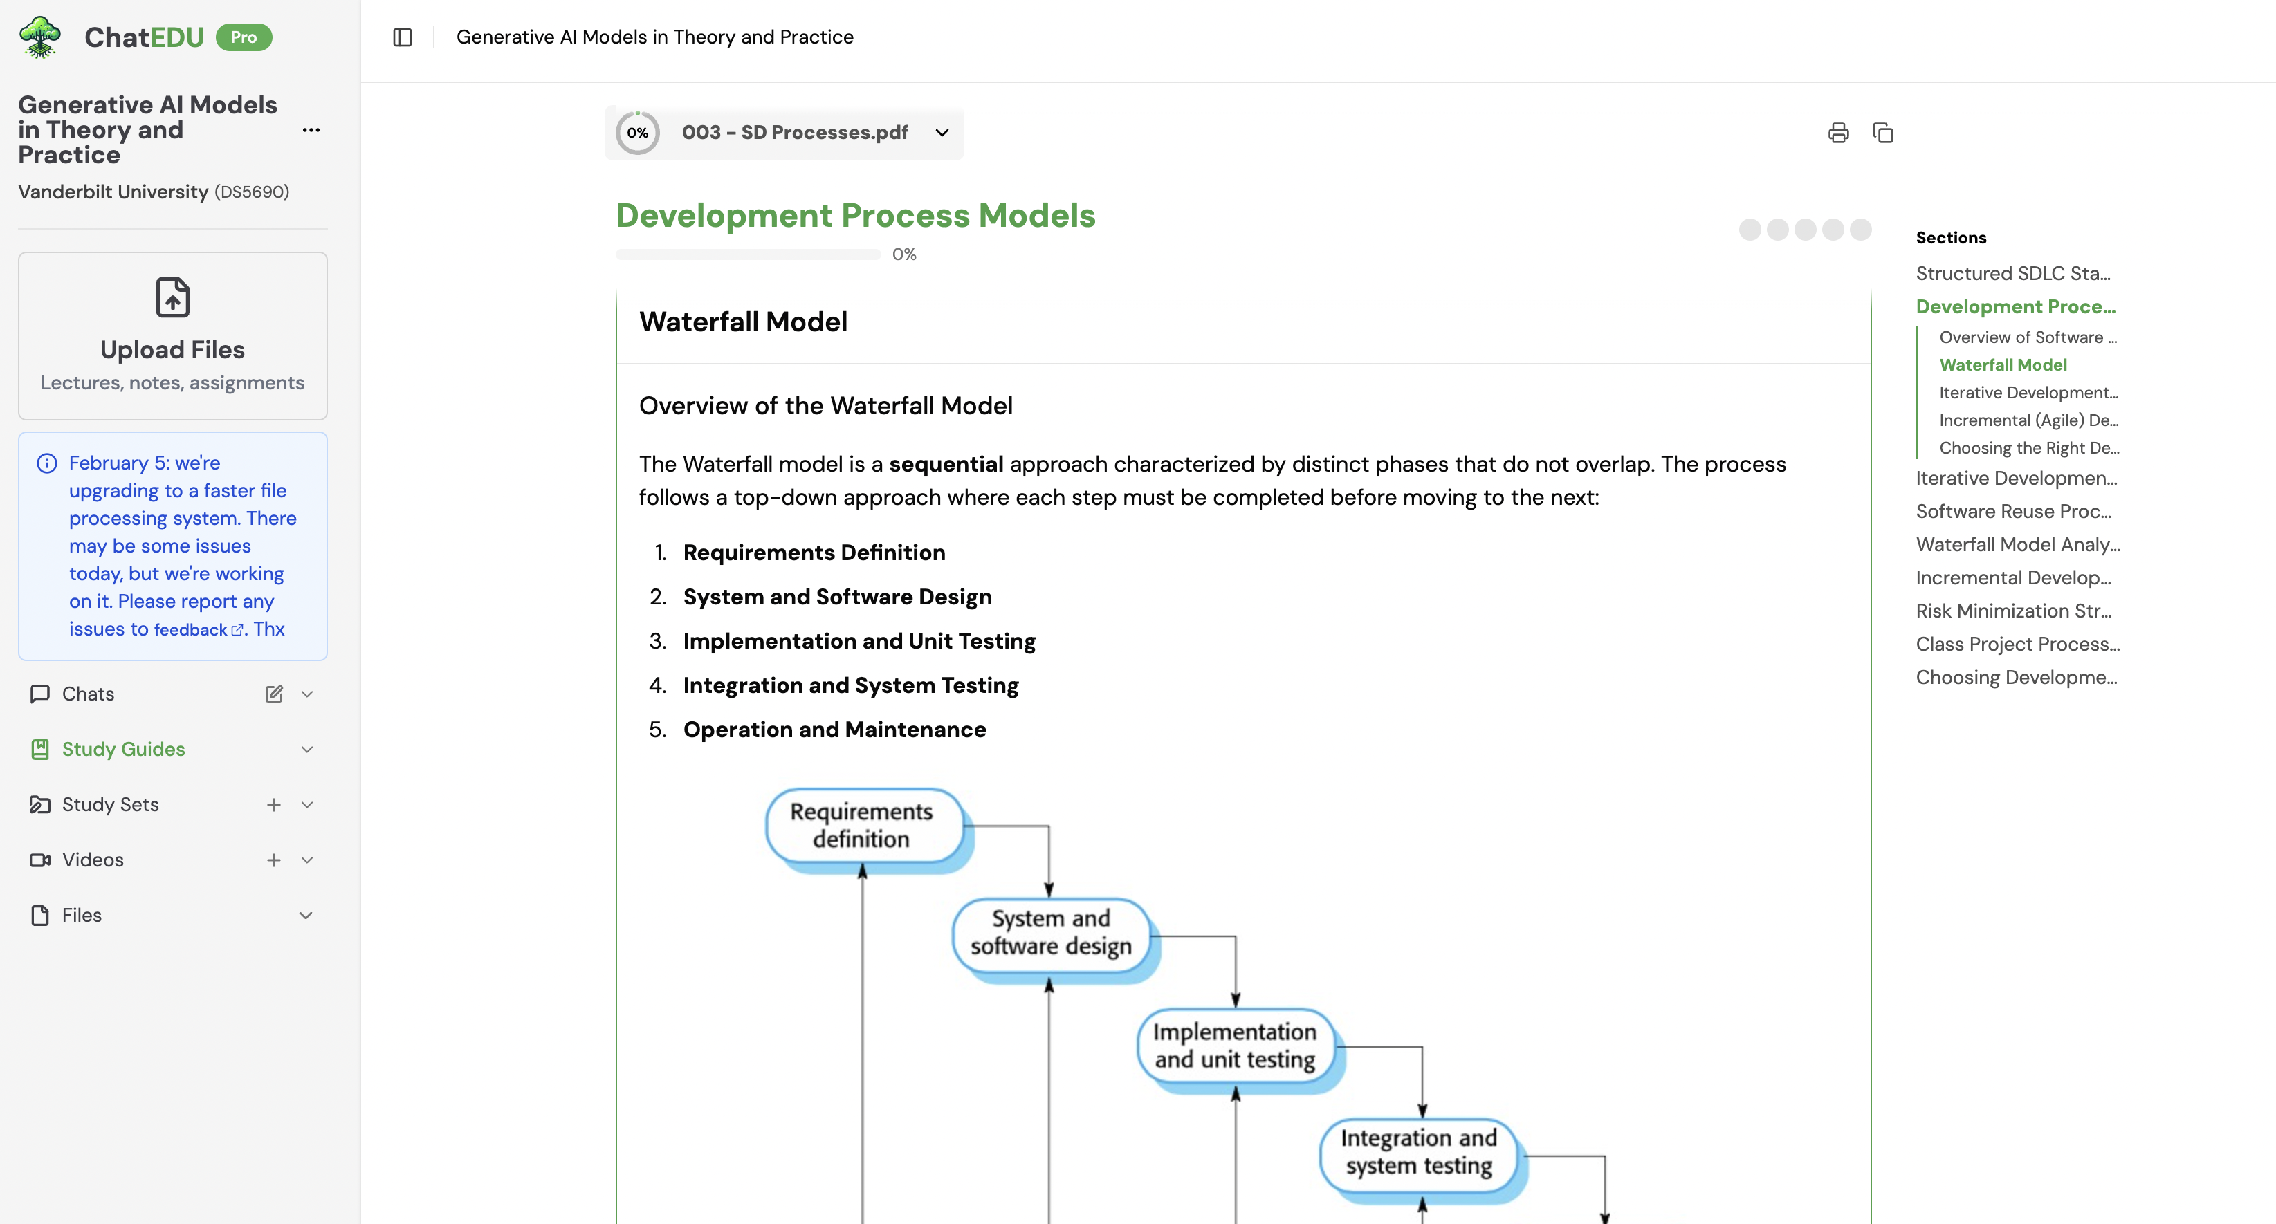Click the print icon
This screenshot has width=2276, height=1224.
(1838, 133)
